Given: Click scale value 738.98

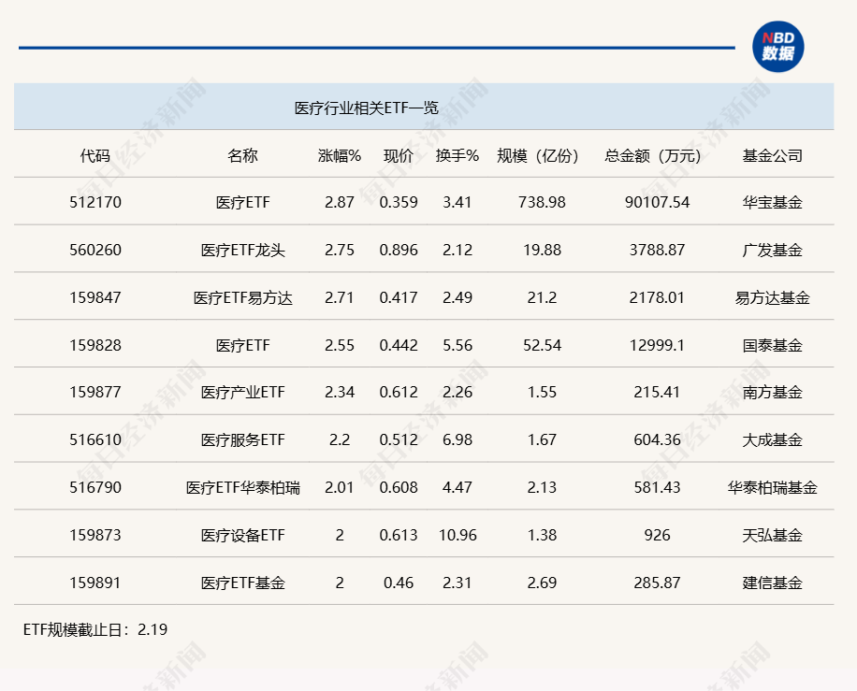Looking at the screenshot, I should (x=542, y=202).
